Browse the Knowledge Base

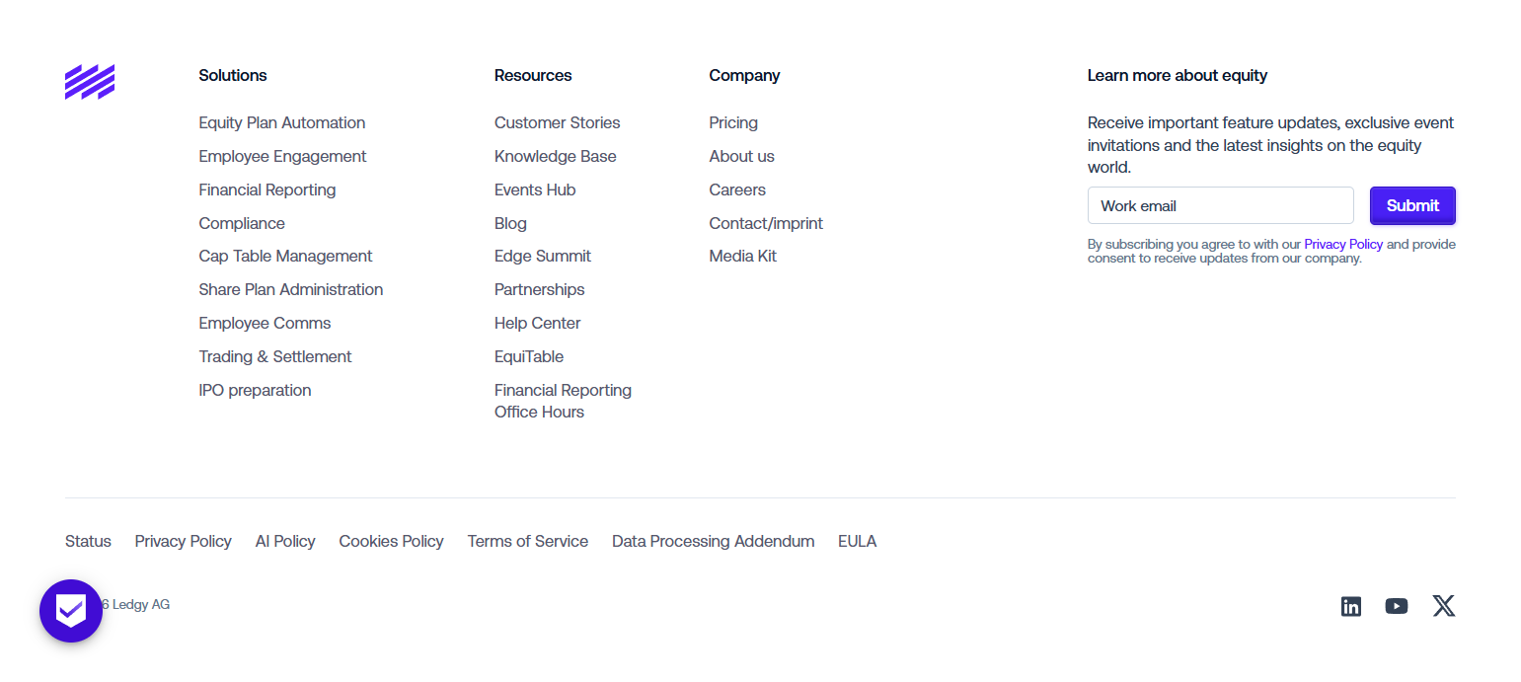(x=555, y=156)
